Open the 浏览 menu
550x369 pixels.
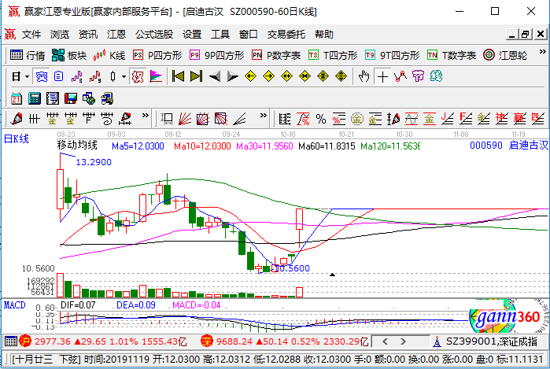[60, 35]
